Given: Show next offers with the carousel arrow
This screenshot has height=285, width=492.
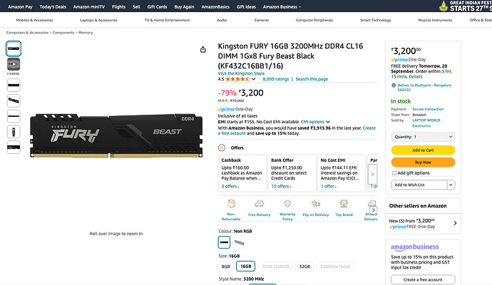Looking at the screenshot, I should [x=372, y=175].
